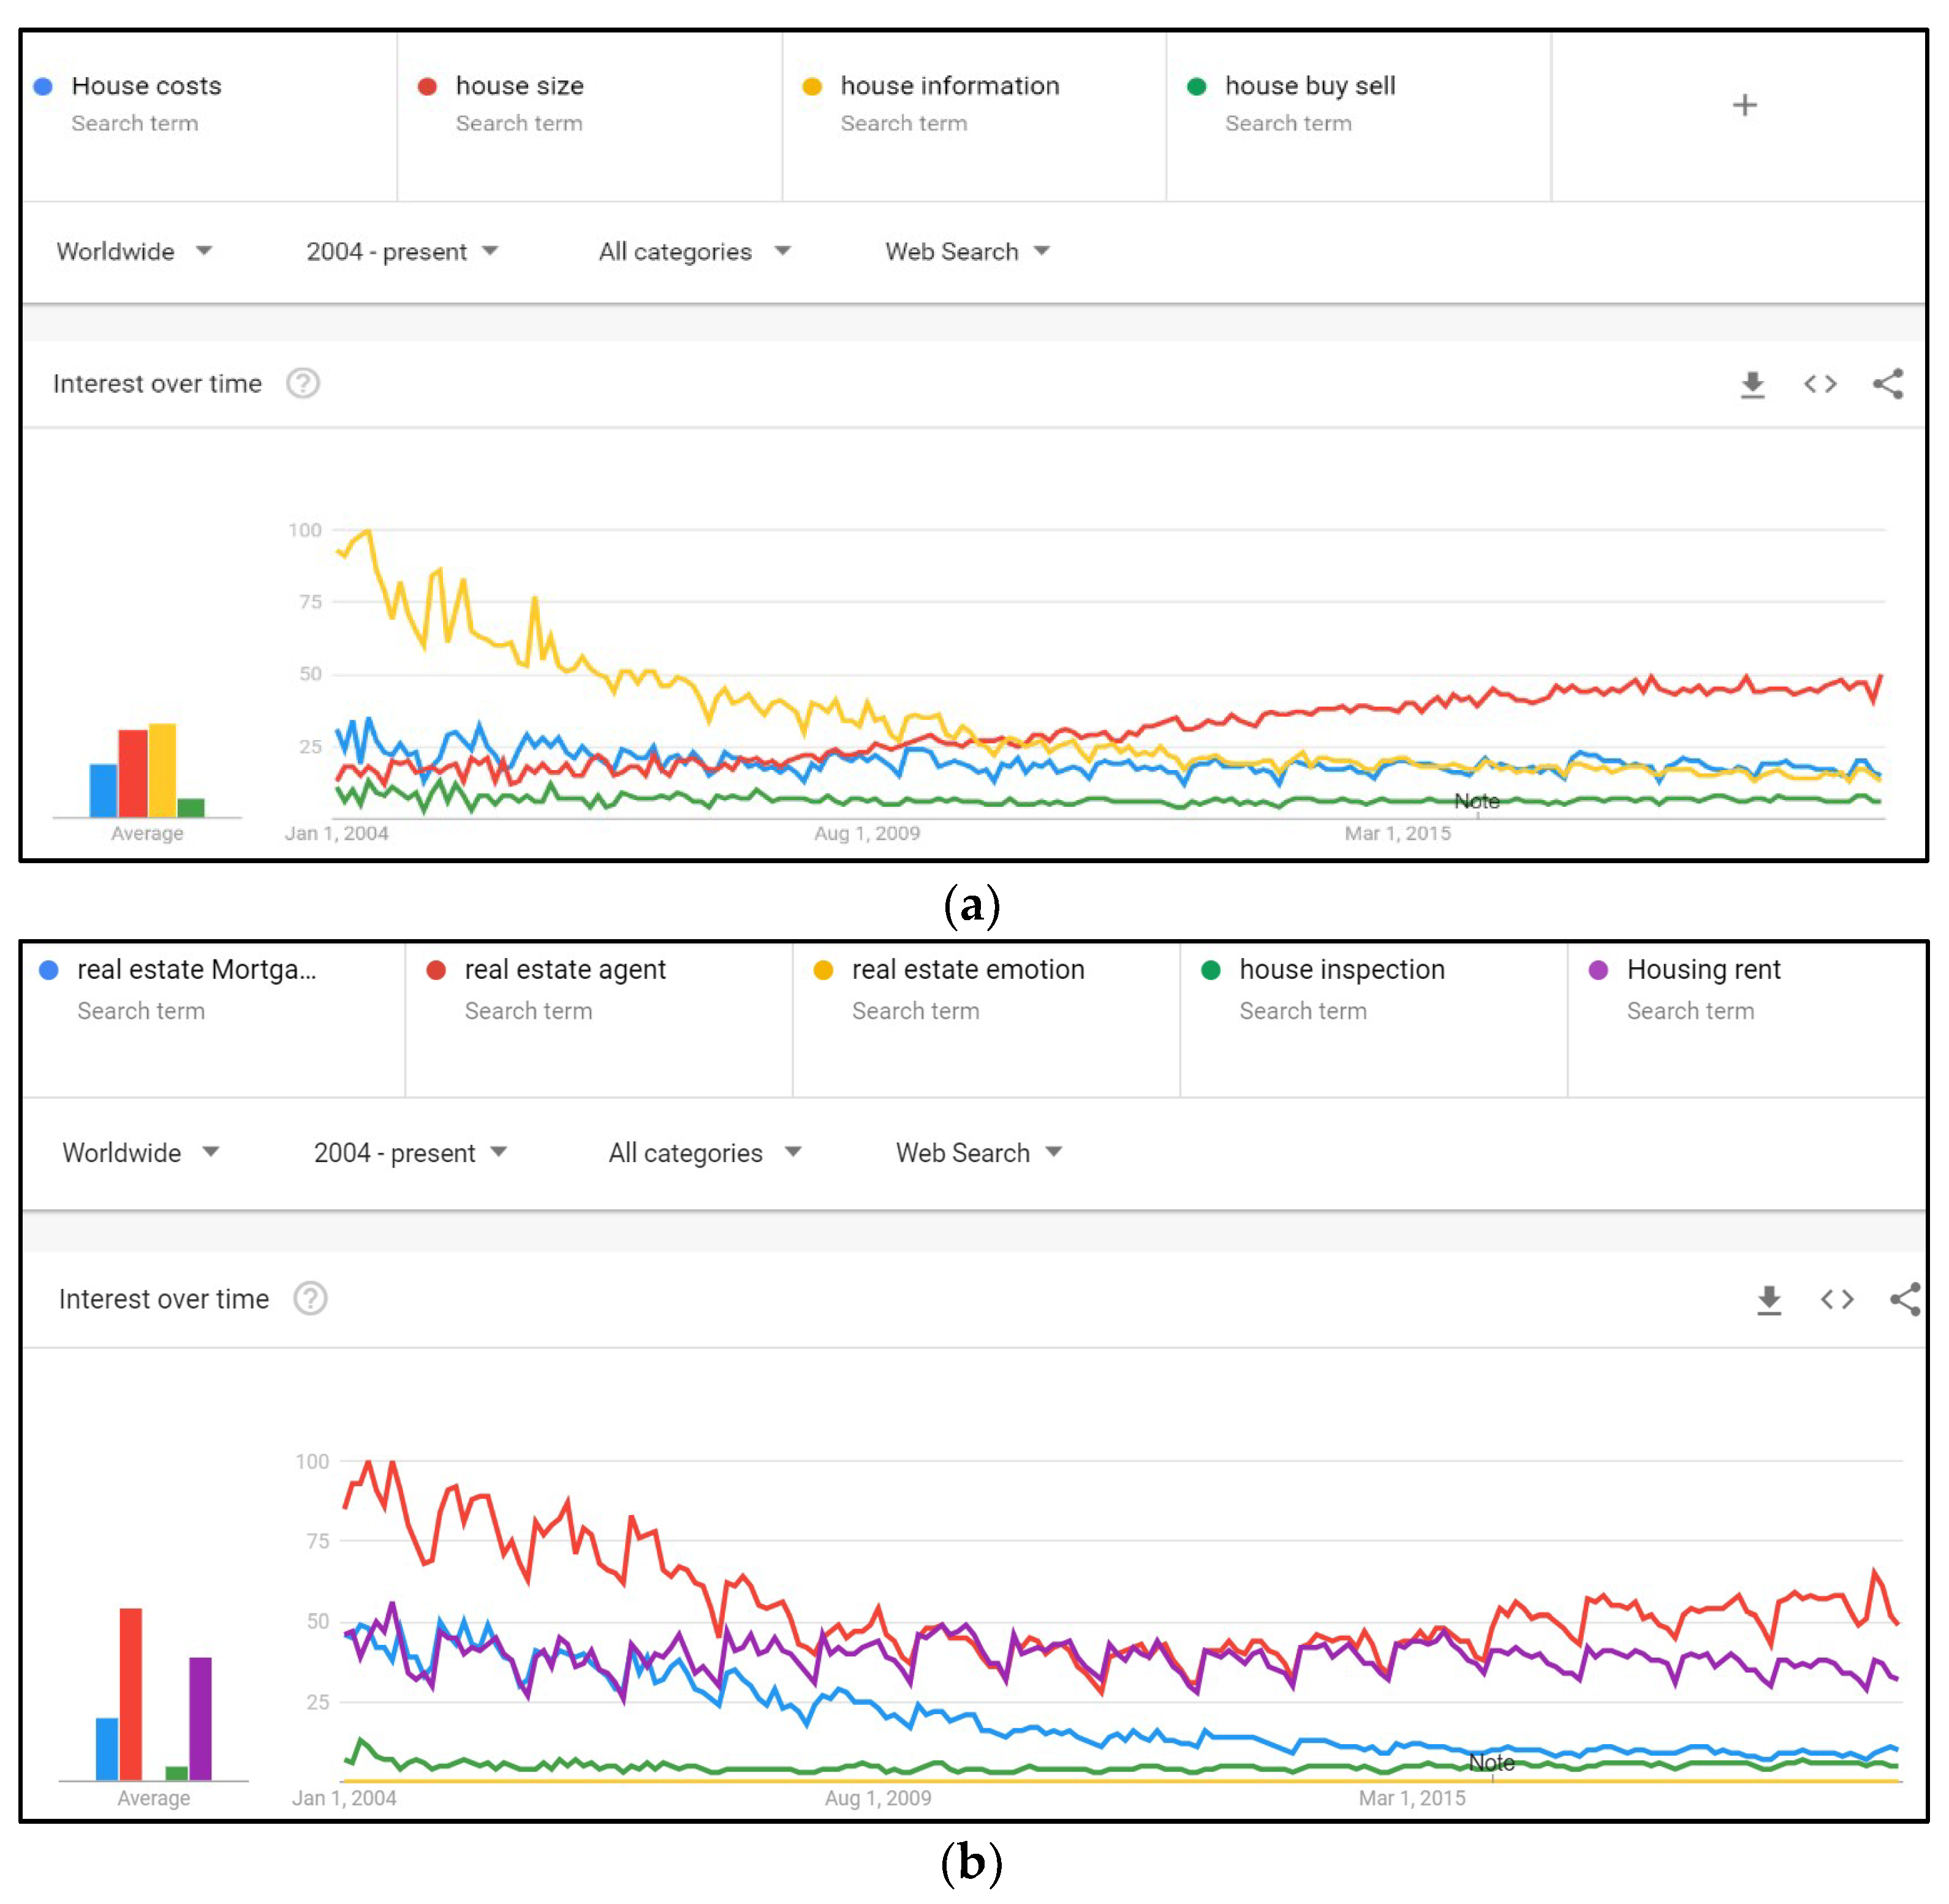Click the Housing rent search term
The image size is (1949, 1904).
click(x=1703, y=970)
